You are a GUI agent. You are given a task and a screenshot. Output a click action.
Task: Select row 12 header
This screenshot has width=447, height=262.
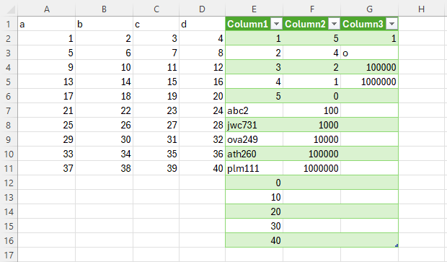[x=9, y=183]
